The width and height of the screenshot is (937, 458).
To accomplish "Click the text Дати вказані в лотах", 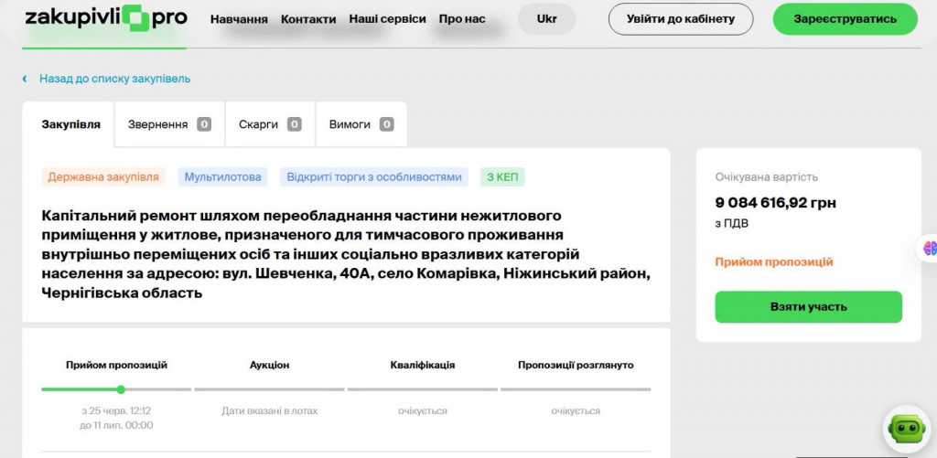I will (270, 410).
